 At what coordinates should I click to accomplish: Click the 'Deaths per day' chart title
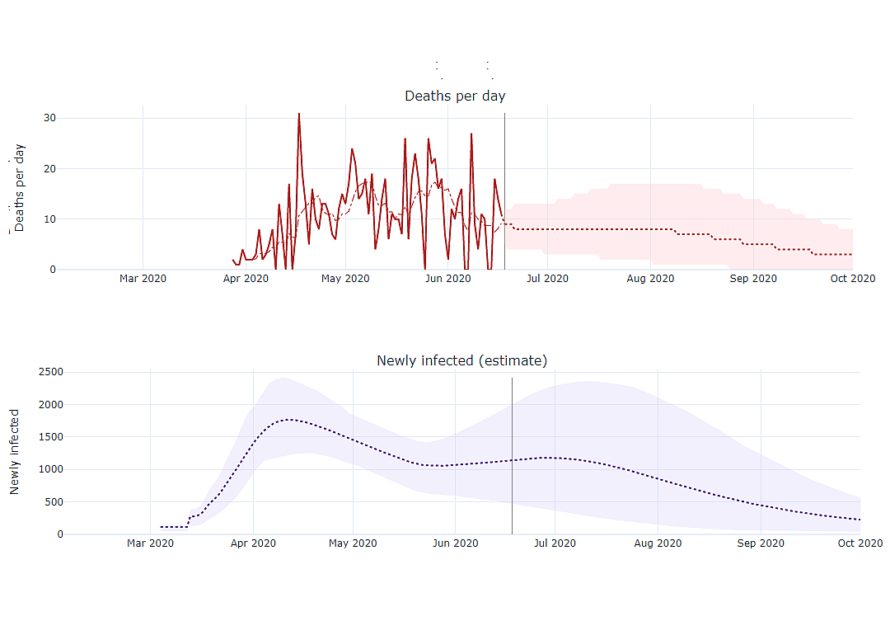[455, 96]
